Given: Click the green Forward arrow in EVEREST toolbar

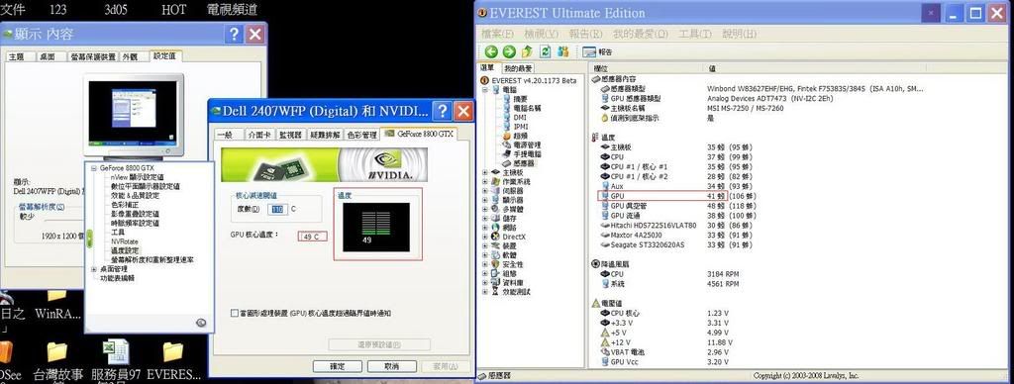Looking at the screenshot, I should [509, 51].
